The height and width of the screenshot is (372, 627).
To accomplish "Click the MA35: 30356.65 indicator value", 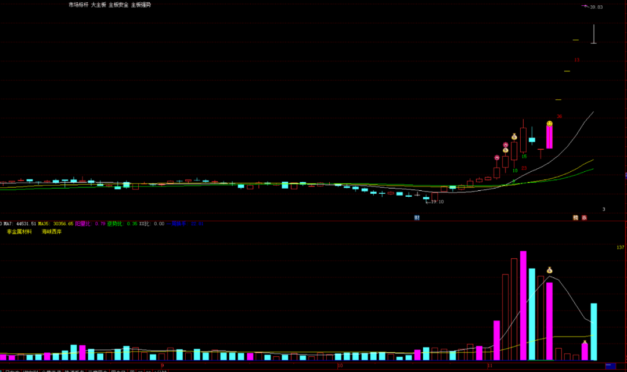I will (x=56, y=224).
